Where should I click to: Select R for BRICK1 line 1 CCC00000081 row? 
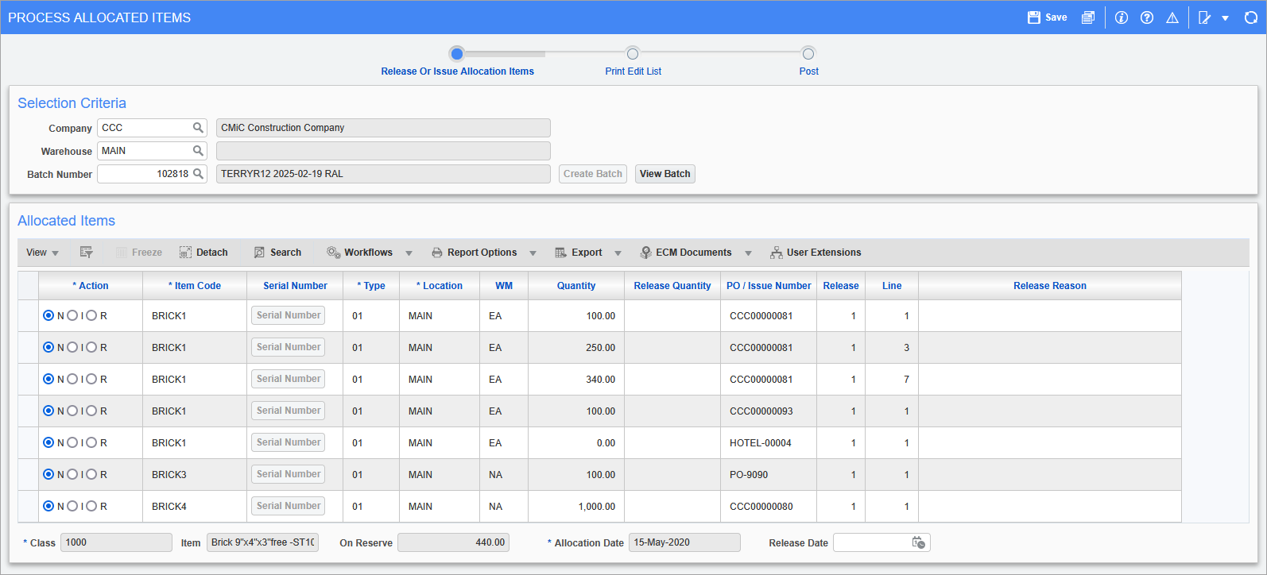[x=91, y=315]
